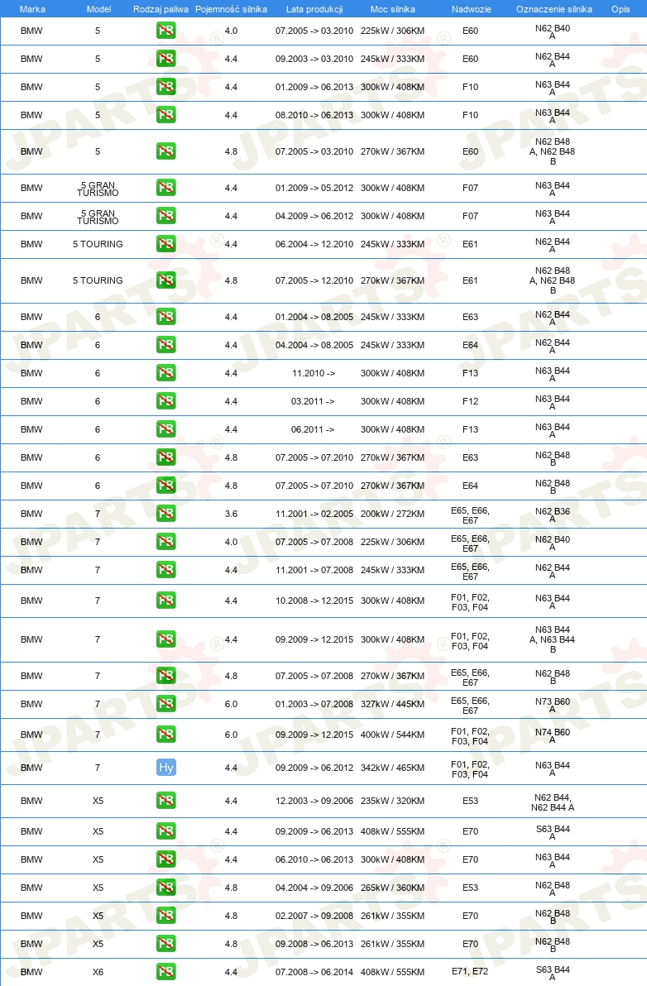Click fuel icon for BMW X6 E71, E72
The image size is (647, 986).
coord(166,972)
